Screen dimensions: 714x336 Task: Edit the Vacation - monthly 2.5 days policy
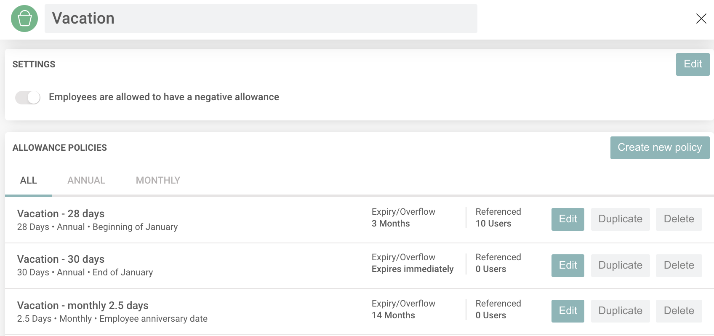pyautogui.click(x=567, y=311)
